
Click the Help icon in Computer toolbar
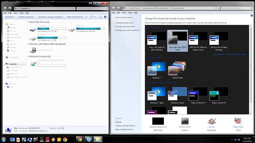(105, 17)
